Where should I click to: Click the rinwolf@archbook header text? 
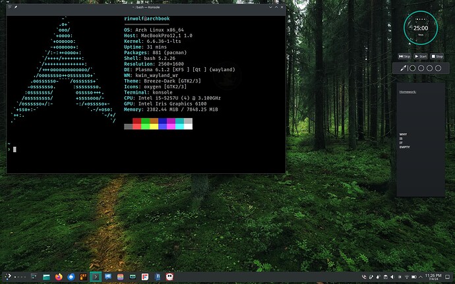(147, 18)
